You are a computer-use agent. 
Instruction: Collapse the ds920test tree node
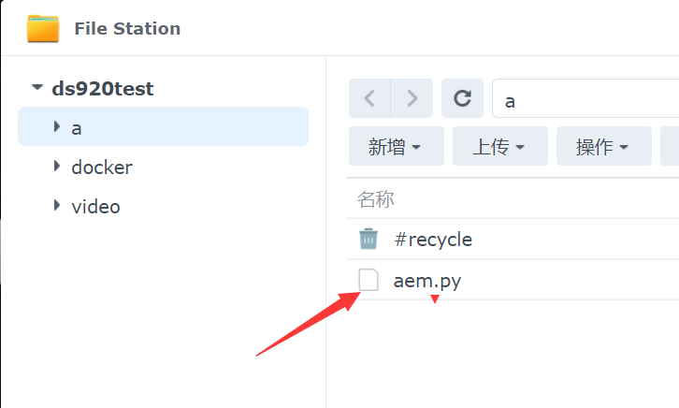37,89
